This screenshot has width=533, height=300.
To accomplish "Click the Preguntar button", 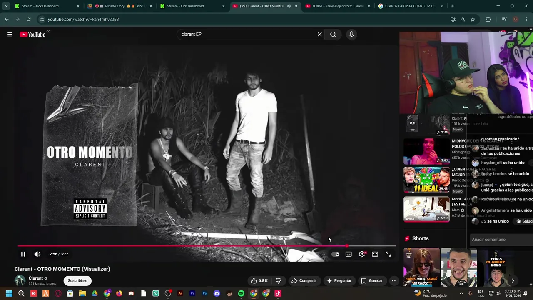I will 339,280.
